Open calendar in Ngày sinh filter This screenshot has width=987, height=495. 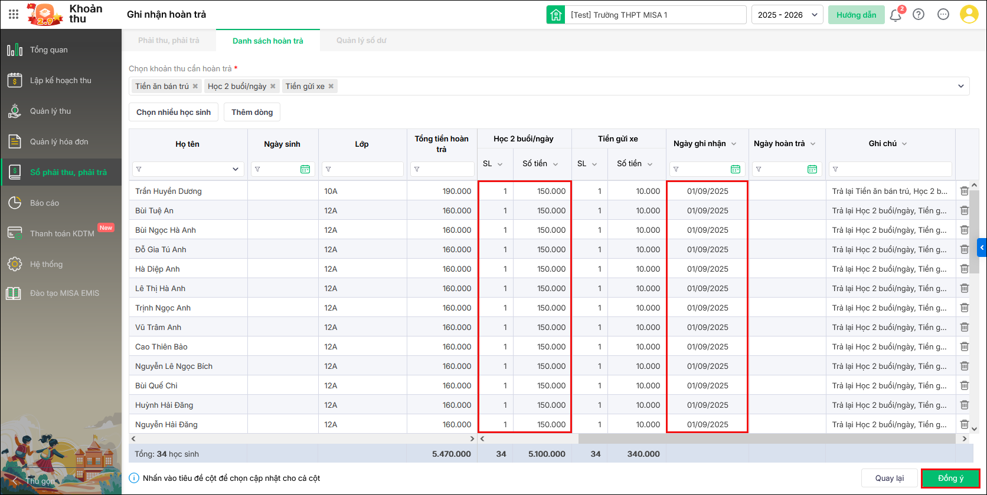(305, 169)
